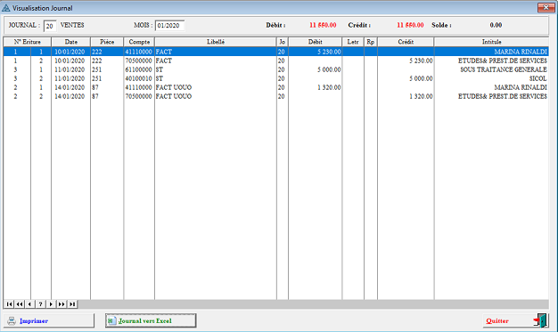Image resolution: width=558 pixels, height=332 pixels.
Task: Click pièce 87 in 41110000 row
Action: pos(95,87)
